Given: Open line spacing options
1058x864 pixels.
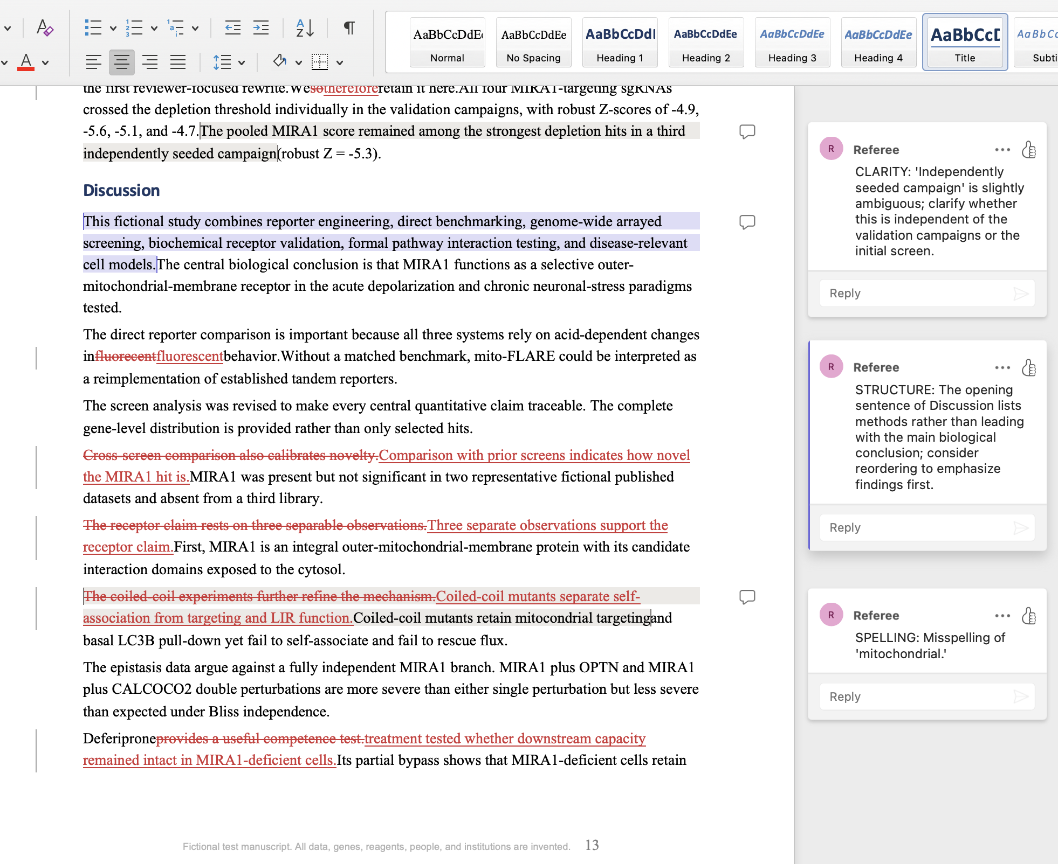Looking at the screenshot, I should point(222,62).
